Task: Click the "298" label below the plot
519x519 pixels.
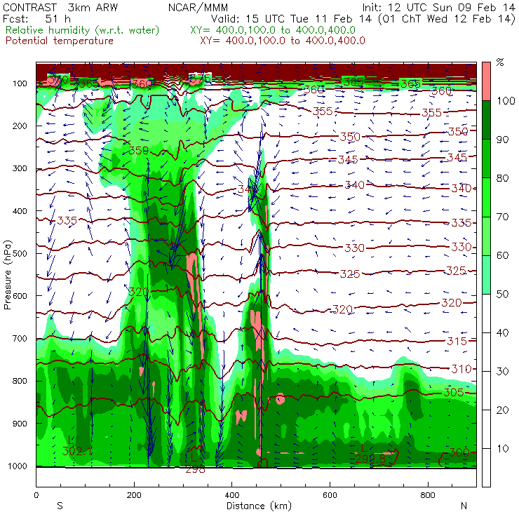Action: 195,469
